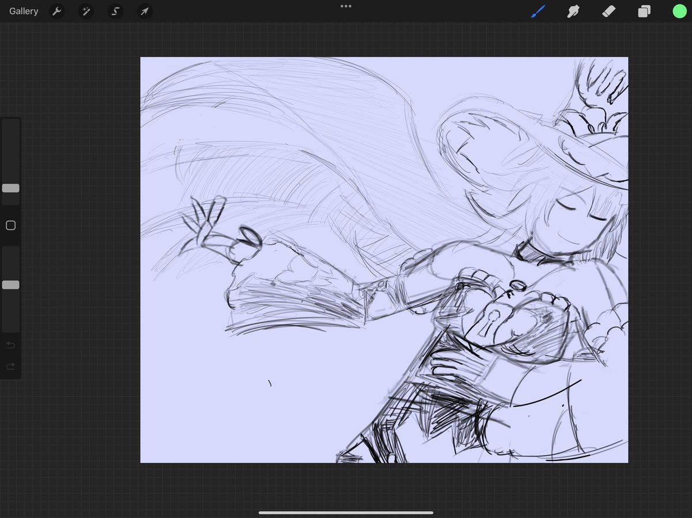Image resolution: width=692 pixels, height=518 pixels.
Task: Return to the Gallery
Action: pos(24,11)
